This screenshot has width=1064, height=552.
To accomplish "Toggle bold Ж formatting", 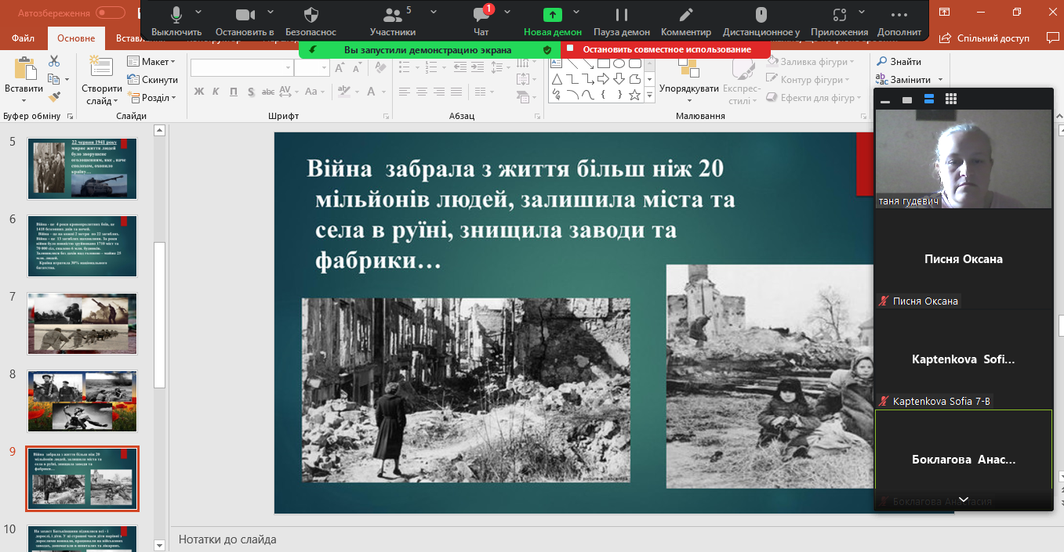I will click(x=199, y=92).
